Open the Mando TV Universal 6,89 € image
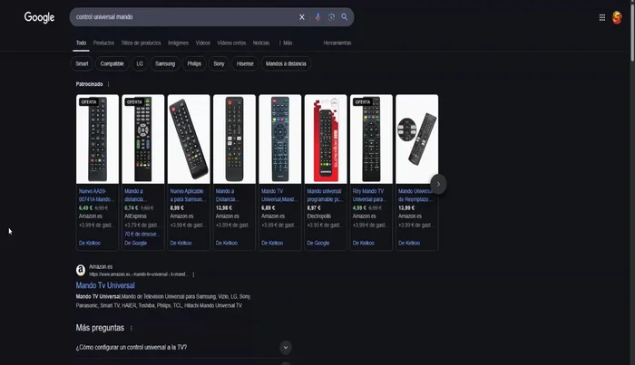Viewport: 635px width, 365px height. tap(279, 139)
